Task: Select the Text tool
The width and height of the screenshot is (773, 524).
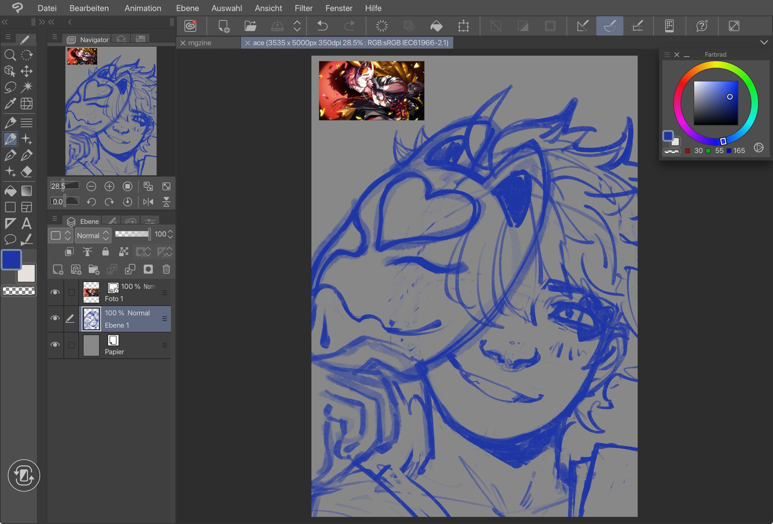Action: 27,223
